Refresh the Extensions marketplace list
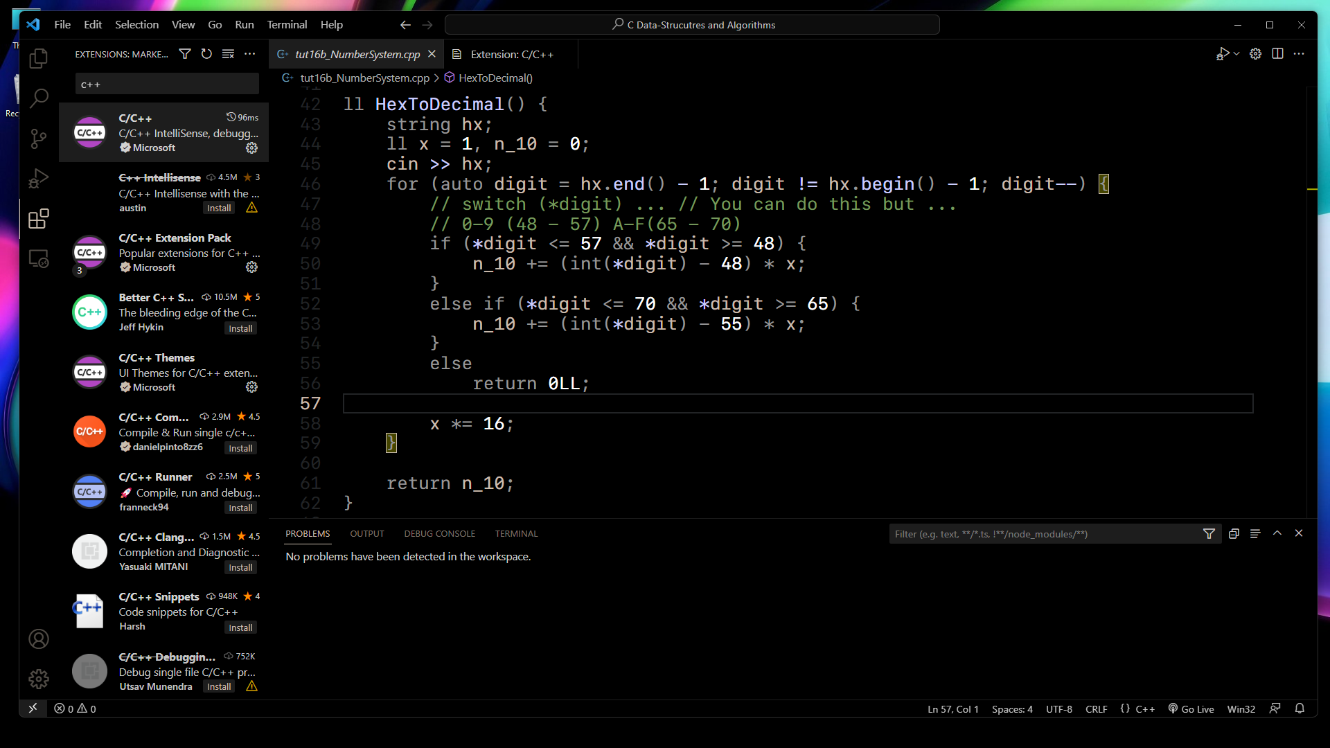This screenshot has height=748, width=1330. (206, 53)
